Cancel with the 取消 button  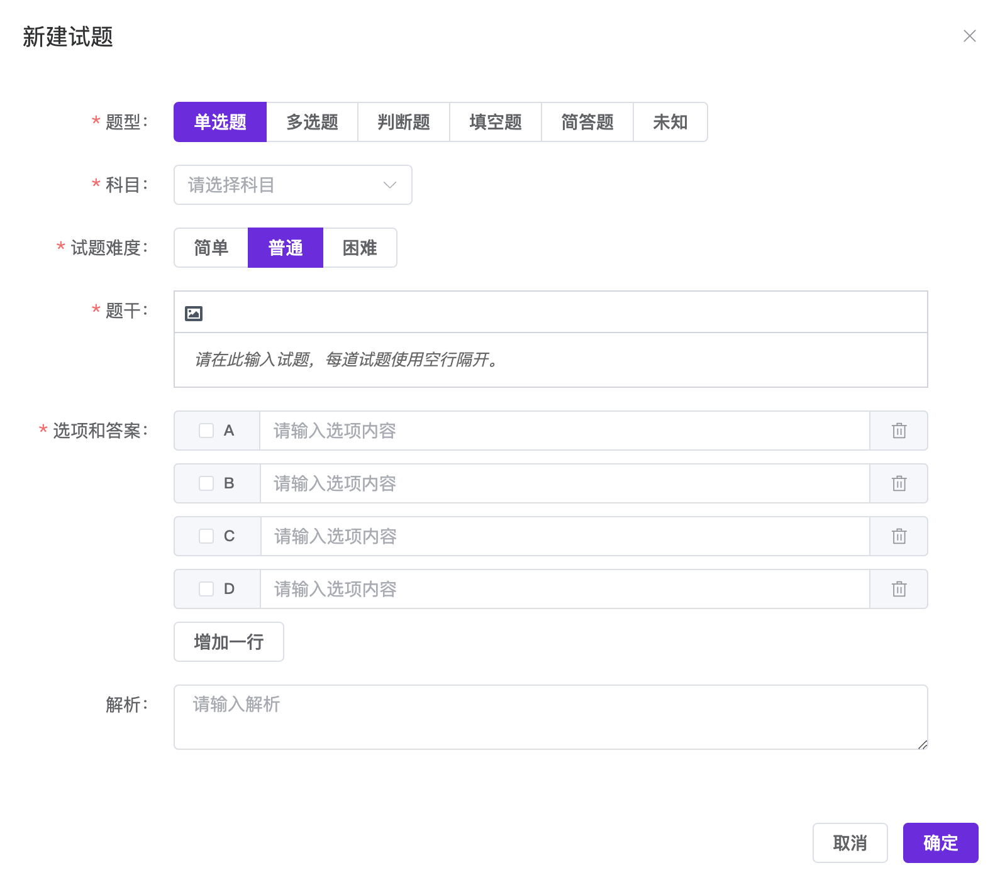pos(850,843)
